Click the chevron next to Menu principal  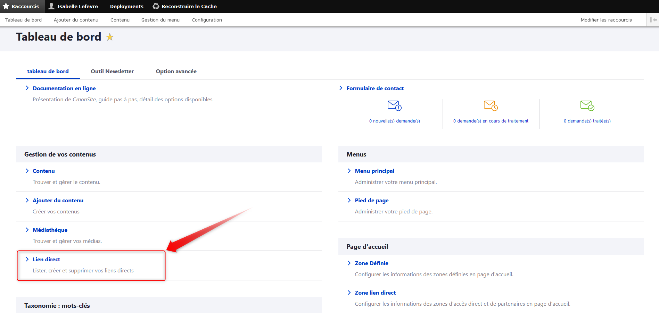(x=349, y=171)
